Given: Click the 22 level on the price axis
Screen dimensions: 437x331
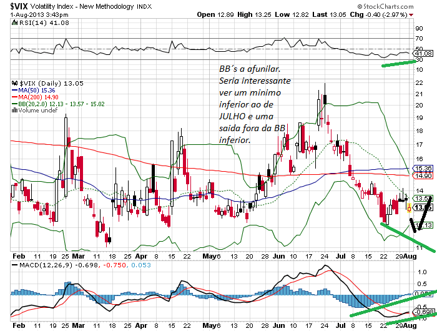Looking at the screenshot, I should (419, 83).
